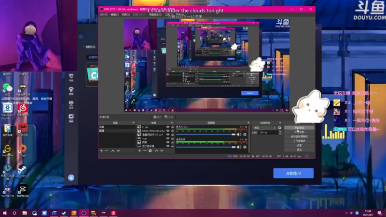This screenshot has height=217, width=386.
Task: Click the 滤镜 filters button above sources
Action: coord(169,117)
